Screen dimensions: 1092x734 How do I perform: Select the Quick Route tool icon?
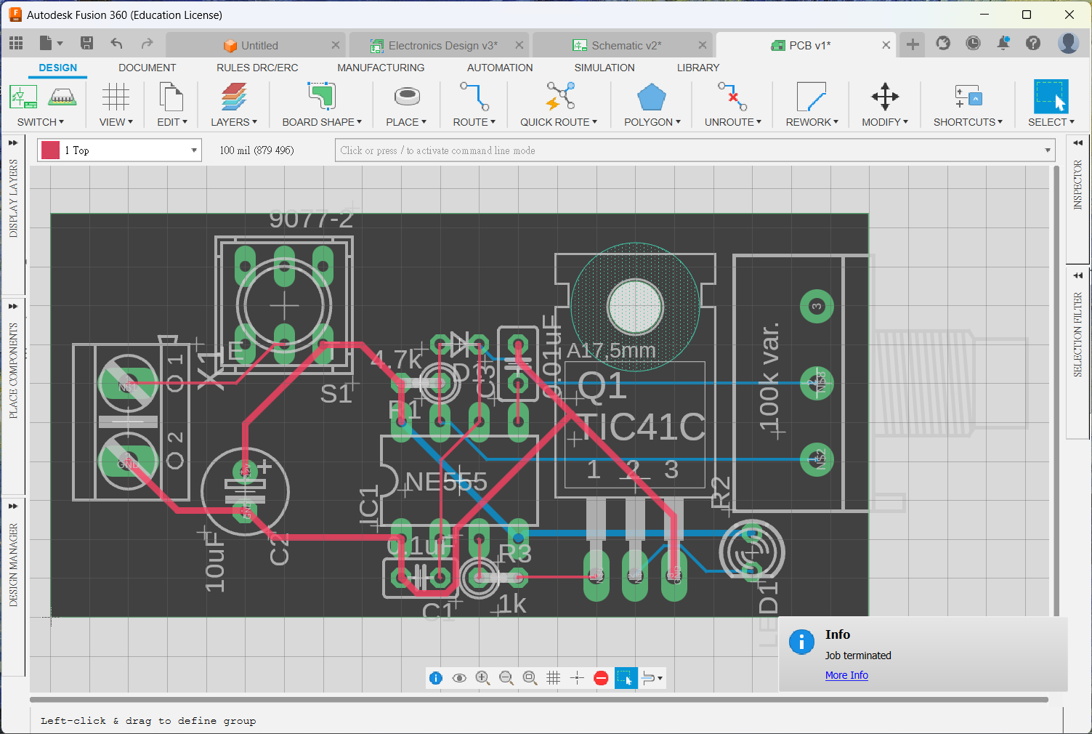pos(560,97)
